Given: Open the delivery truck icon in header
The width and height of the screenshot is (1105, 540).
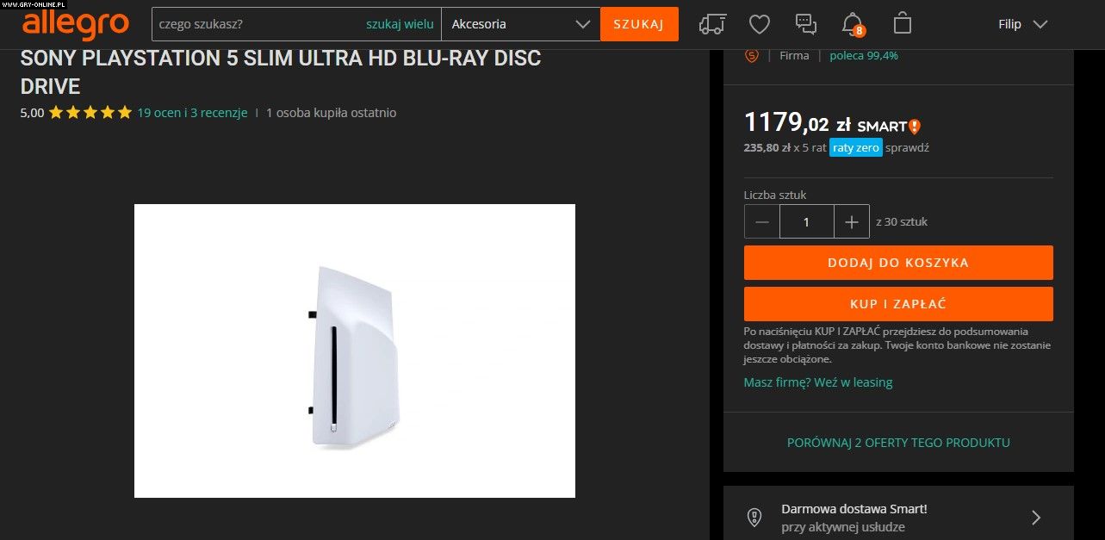Looking at the screenshot, I should tap(712, 24).
